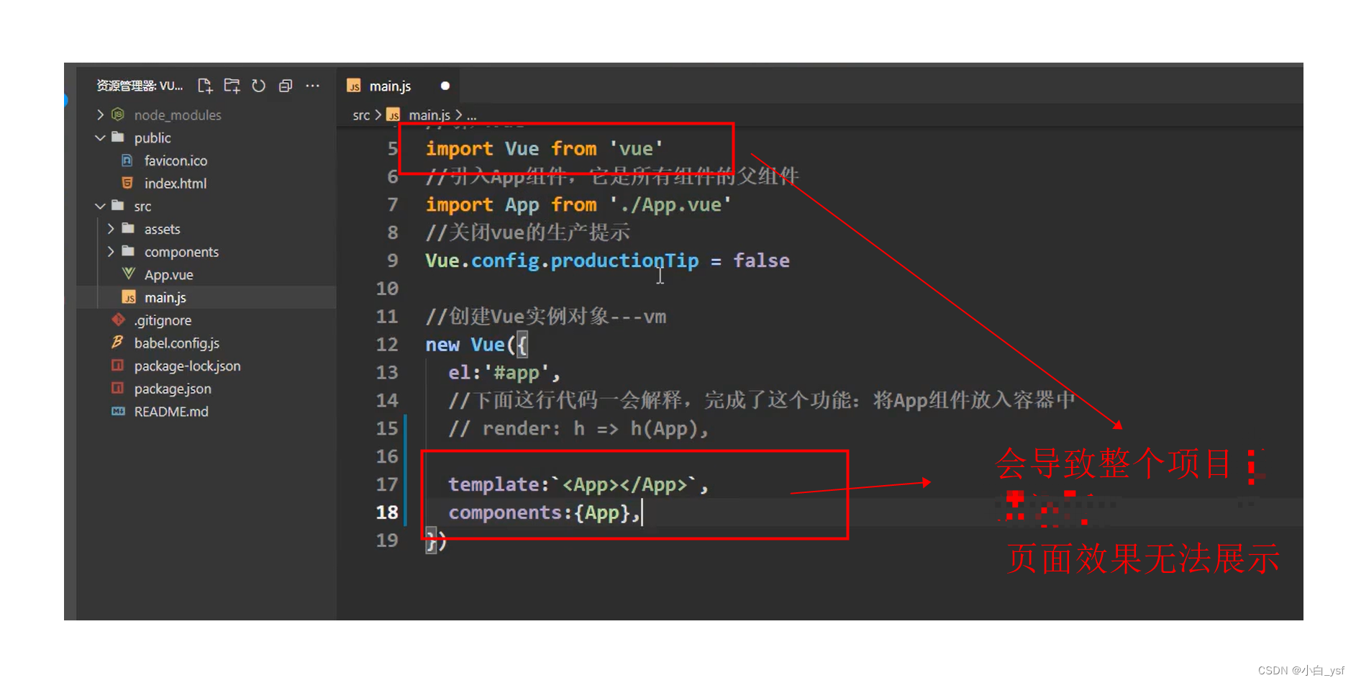Screen dimensions: 1356x683
Task: Open explorer more actions ellipsis menu
Action: (312, 86)
